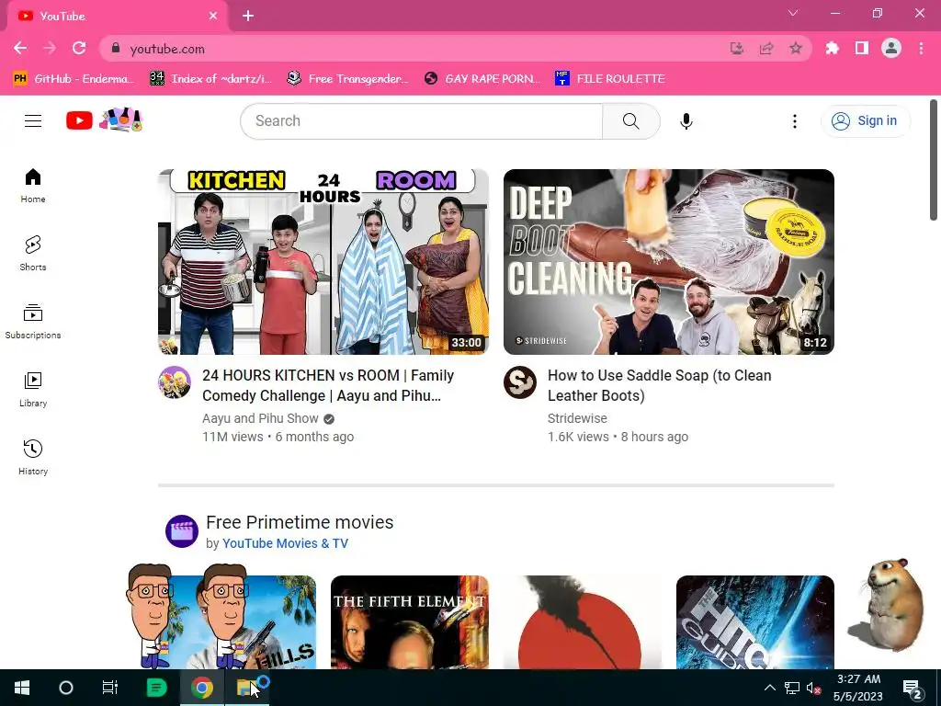Screen dimensions: 941x706
Task: Go to Home in the sidebar
Action: coord(33,186)
